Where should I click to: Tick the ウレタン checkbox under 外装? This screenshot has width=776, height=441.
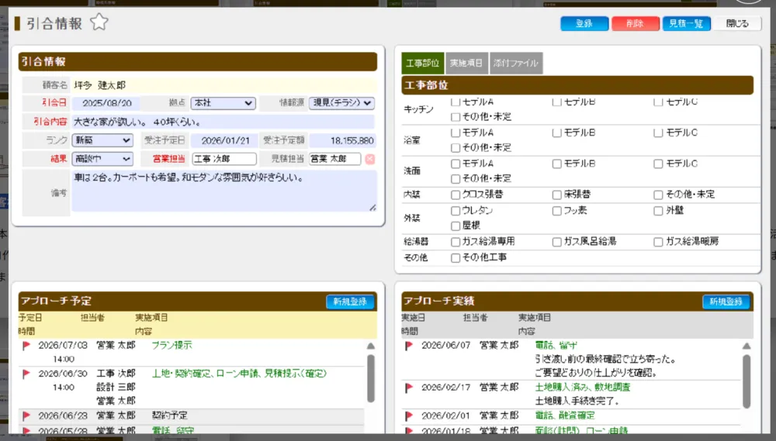point(456,211)
